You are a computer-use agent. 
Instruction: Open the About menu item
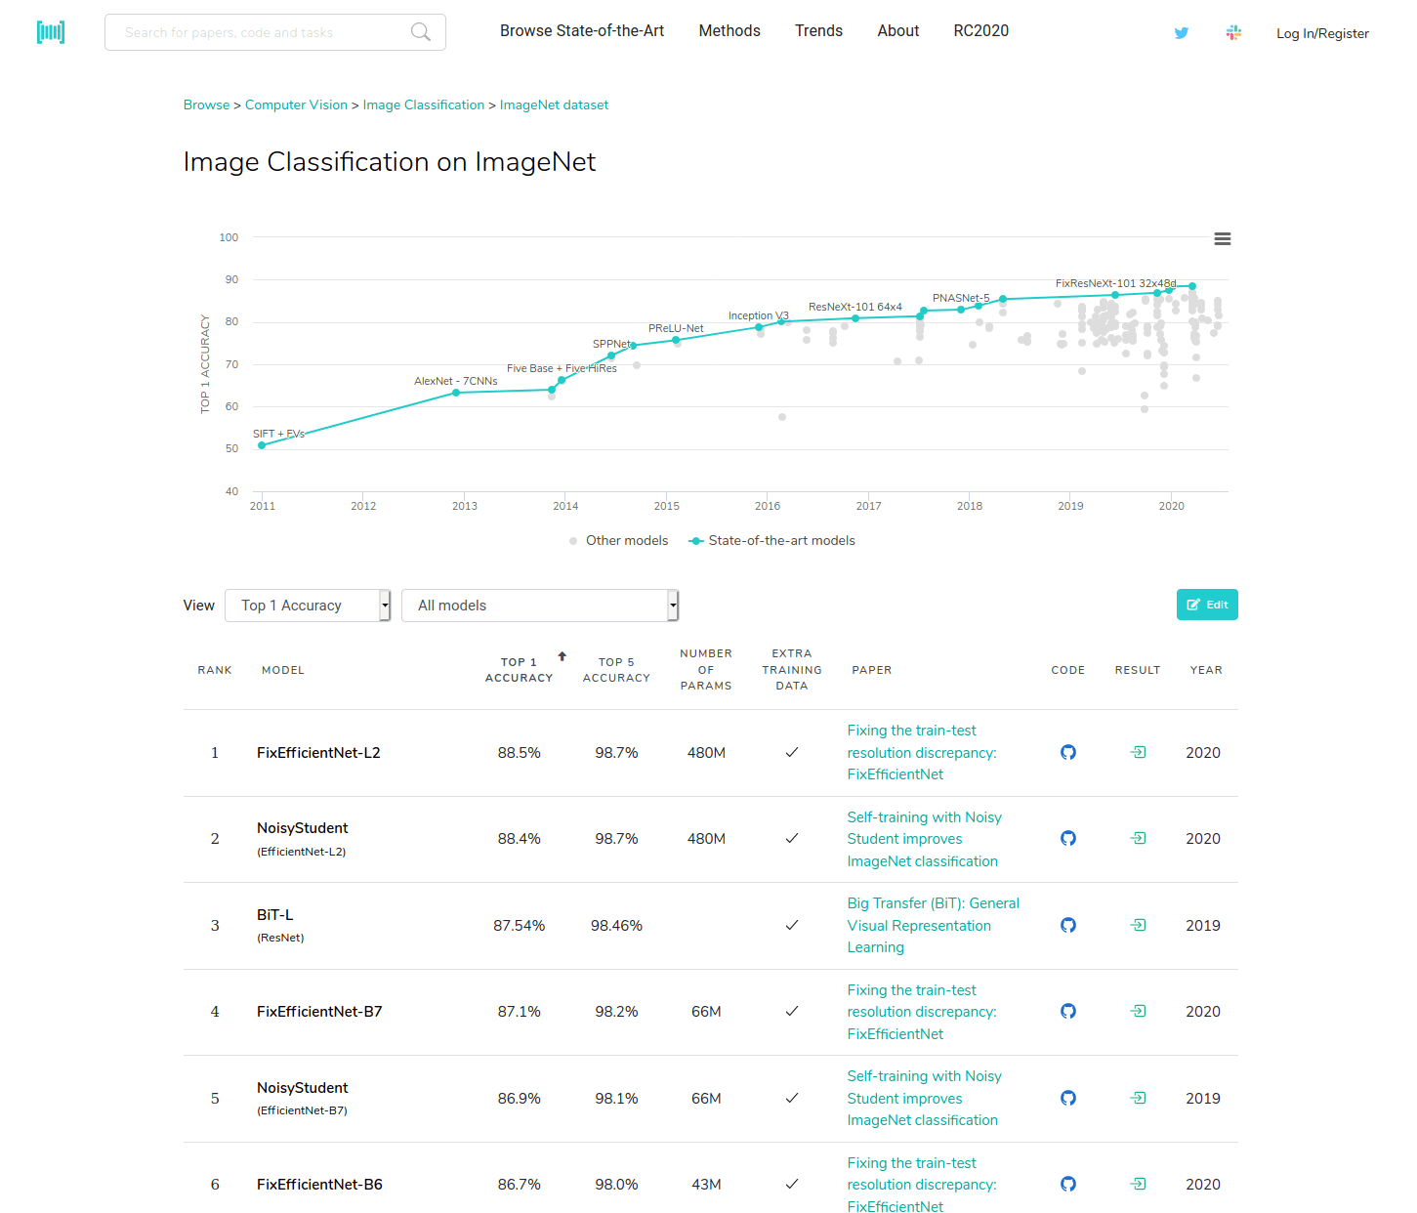coord(898,31)
